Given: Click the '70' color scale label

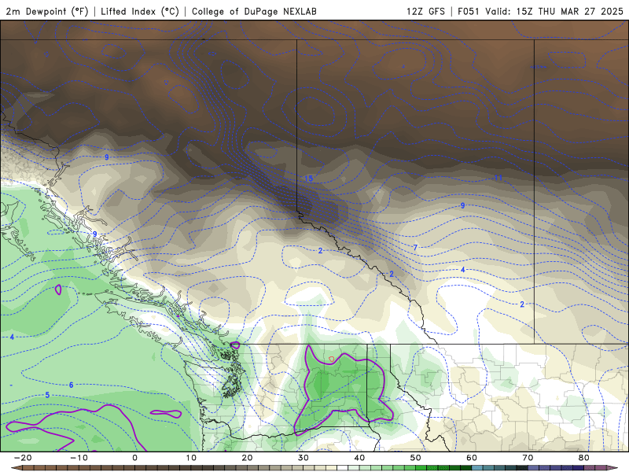Looking at the screenshot, I should (x=528, y=458).
